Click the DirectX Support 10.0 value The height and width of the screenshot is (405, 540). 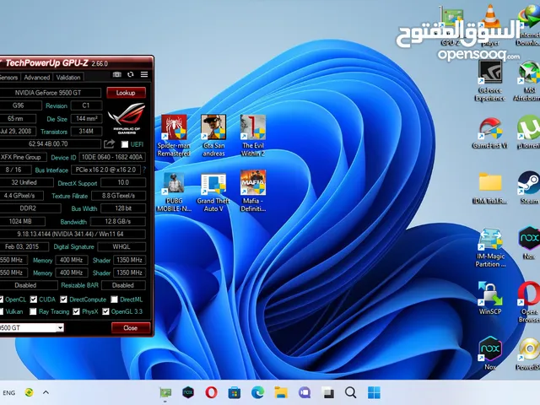[x=124, y=182]
